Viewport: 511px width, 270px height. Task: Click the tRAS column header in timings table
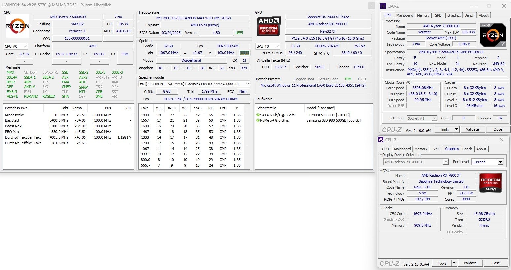(197, 108)
